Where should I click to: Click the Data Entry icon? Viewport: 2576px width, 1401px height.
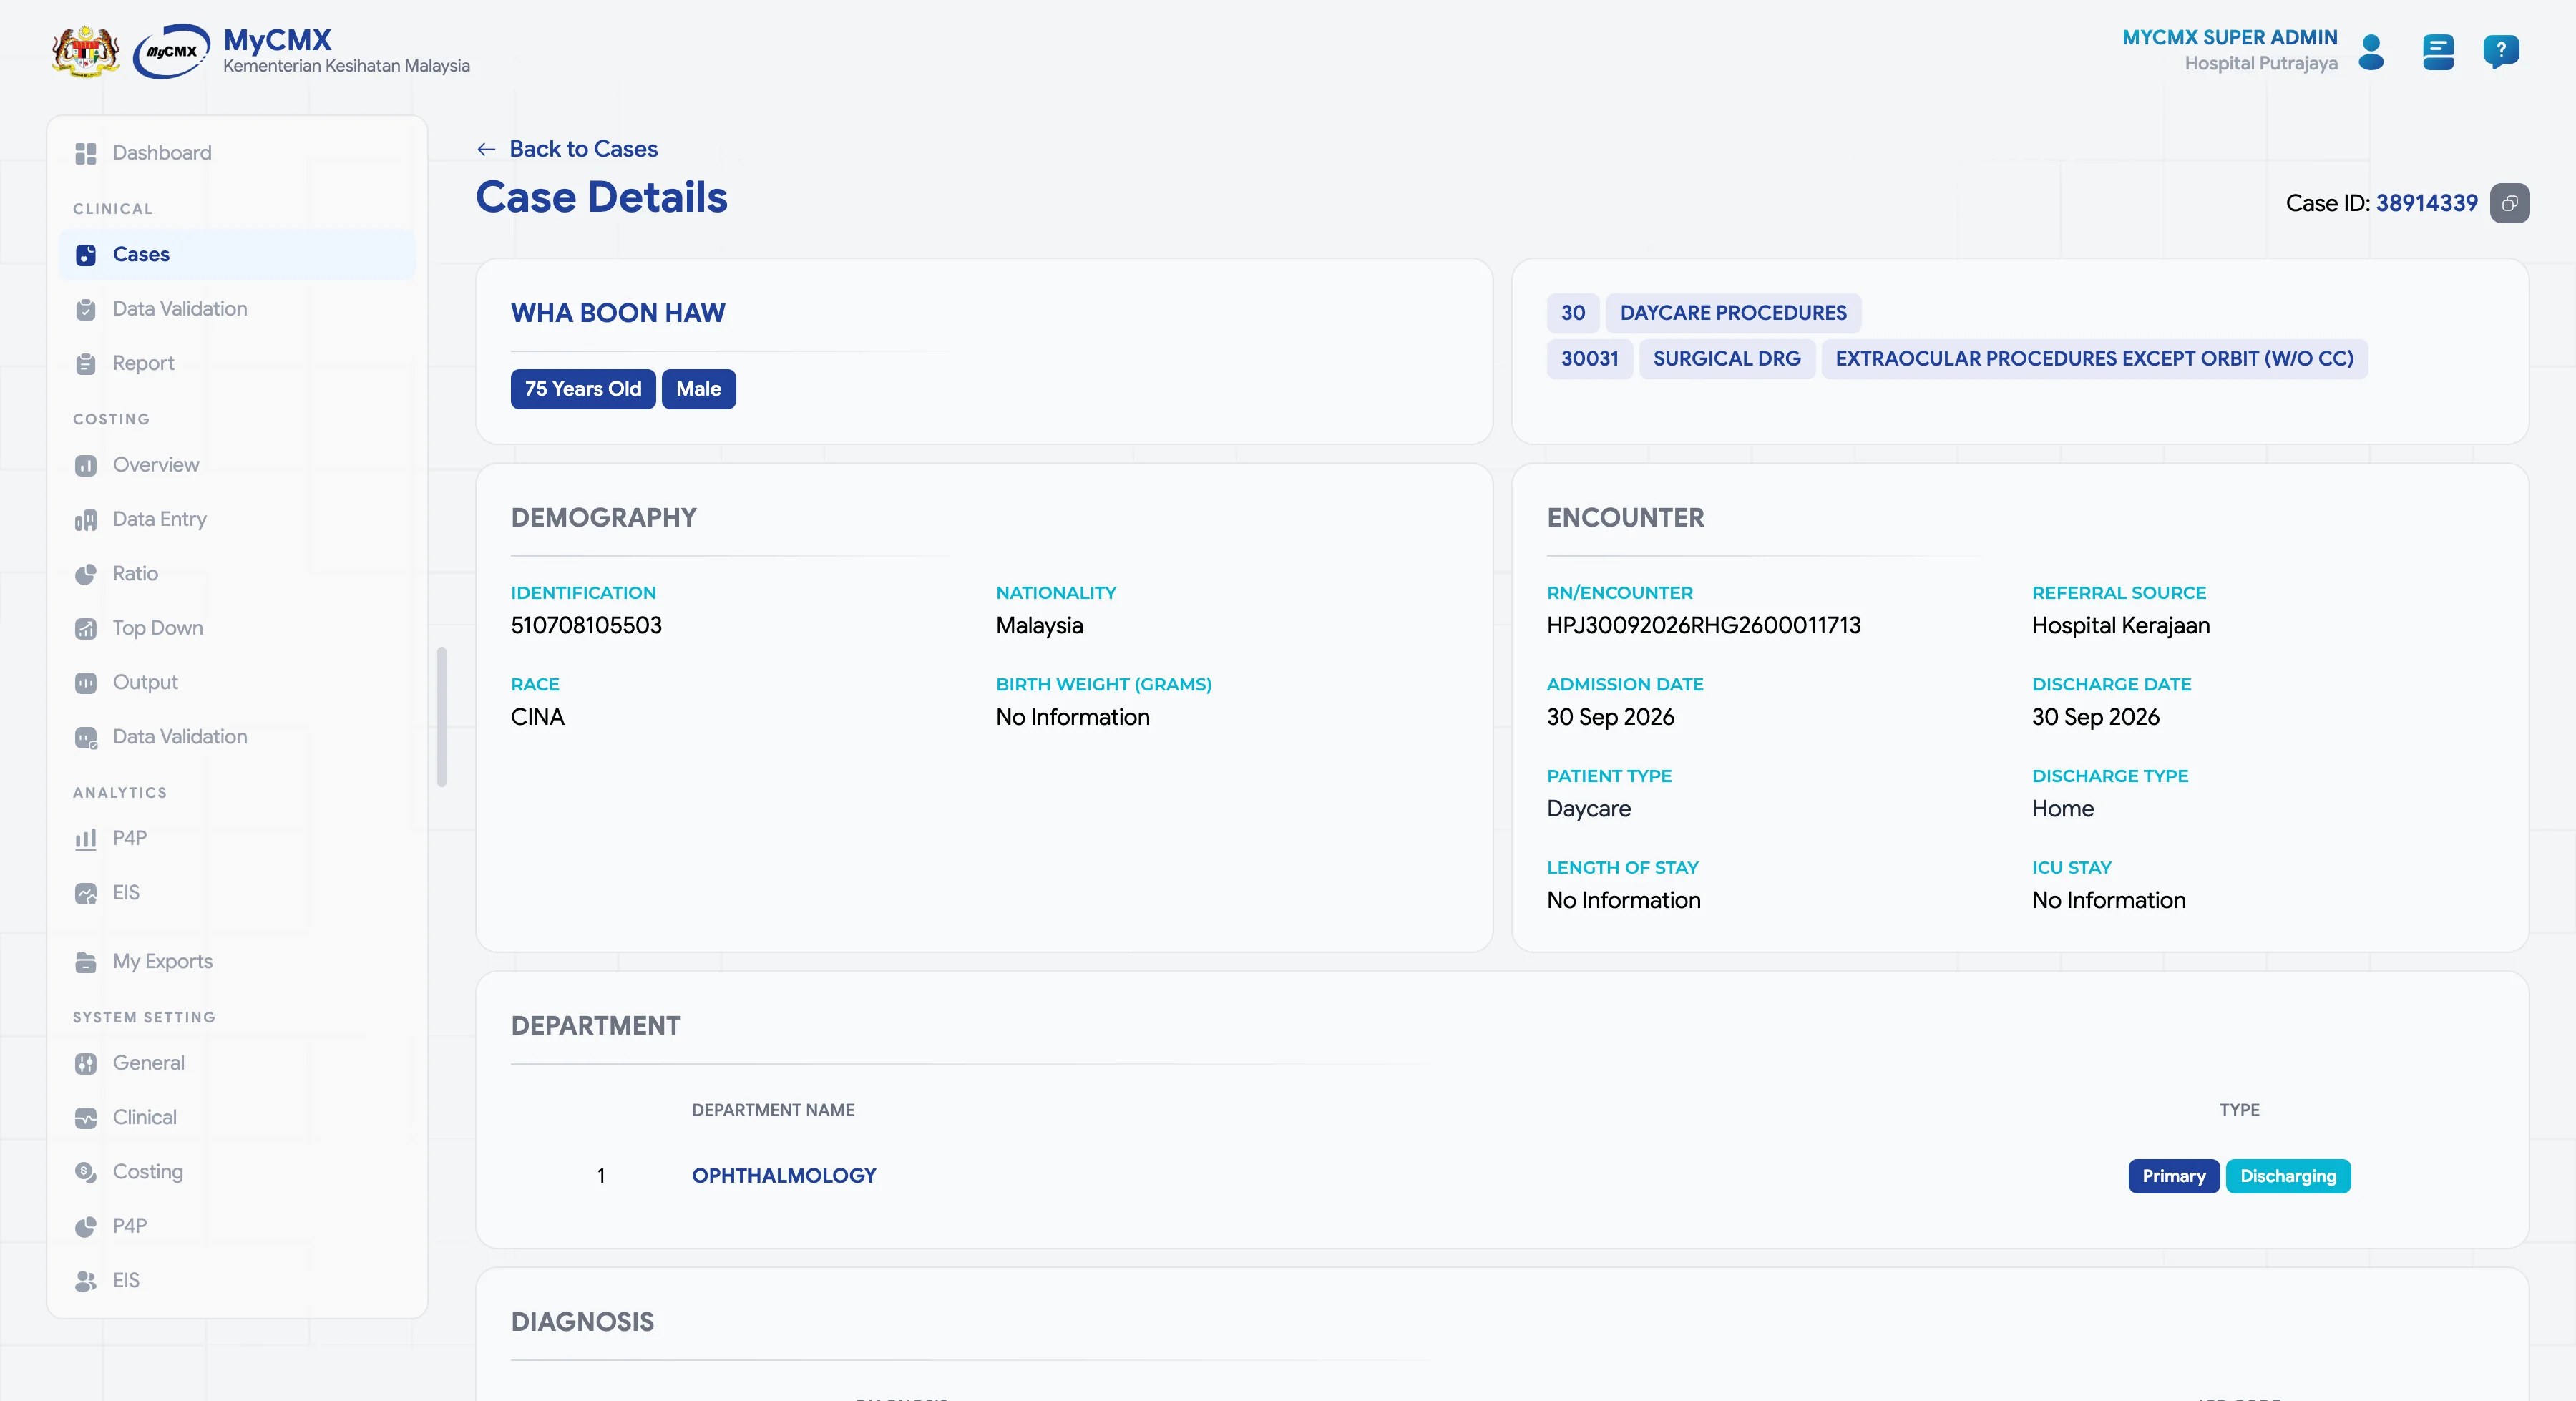[x=86, y=520]
